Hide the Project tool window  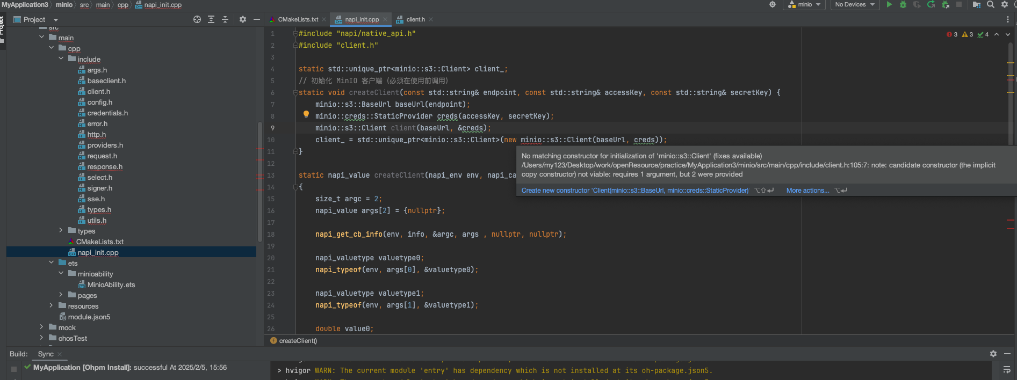pos(257,19)
